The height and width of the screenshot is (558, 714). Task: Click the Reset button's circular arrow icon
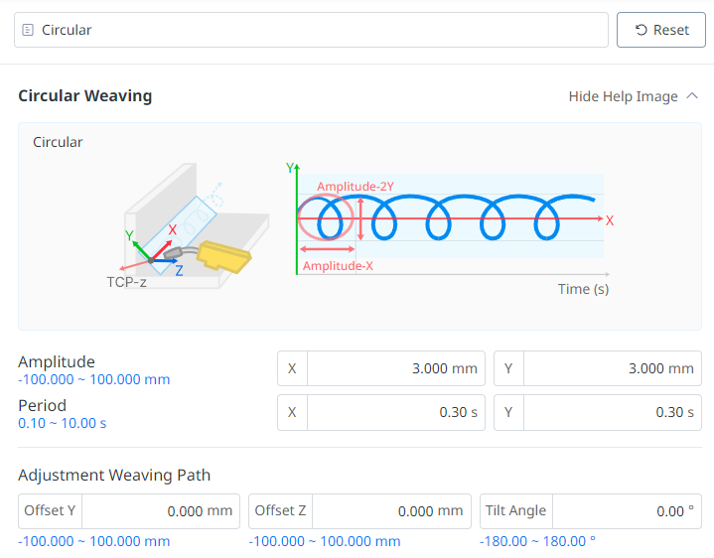tap(641, 30)
